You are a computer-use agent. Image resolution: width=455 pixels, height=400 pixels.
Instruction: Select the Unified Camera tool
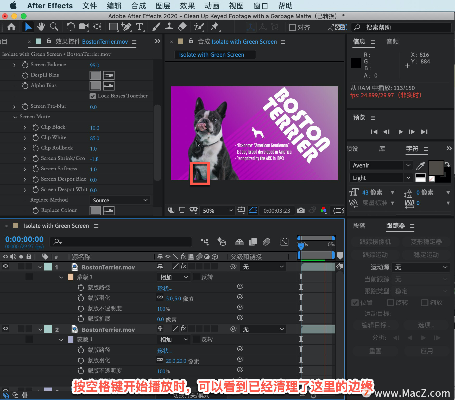point(84,27)
